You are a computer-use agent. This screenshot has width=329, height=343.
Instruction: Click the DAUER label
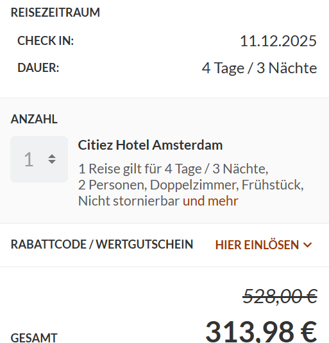(x=38, y=67)
